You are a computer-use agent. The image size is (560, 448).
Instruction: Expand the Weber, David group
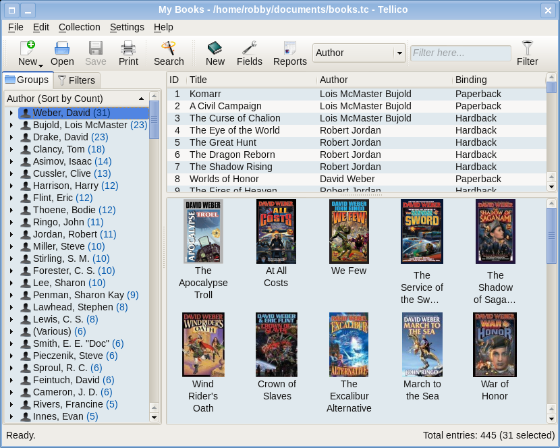point(11,113)
